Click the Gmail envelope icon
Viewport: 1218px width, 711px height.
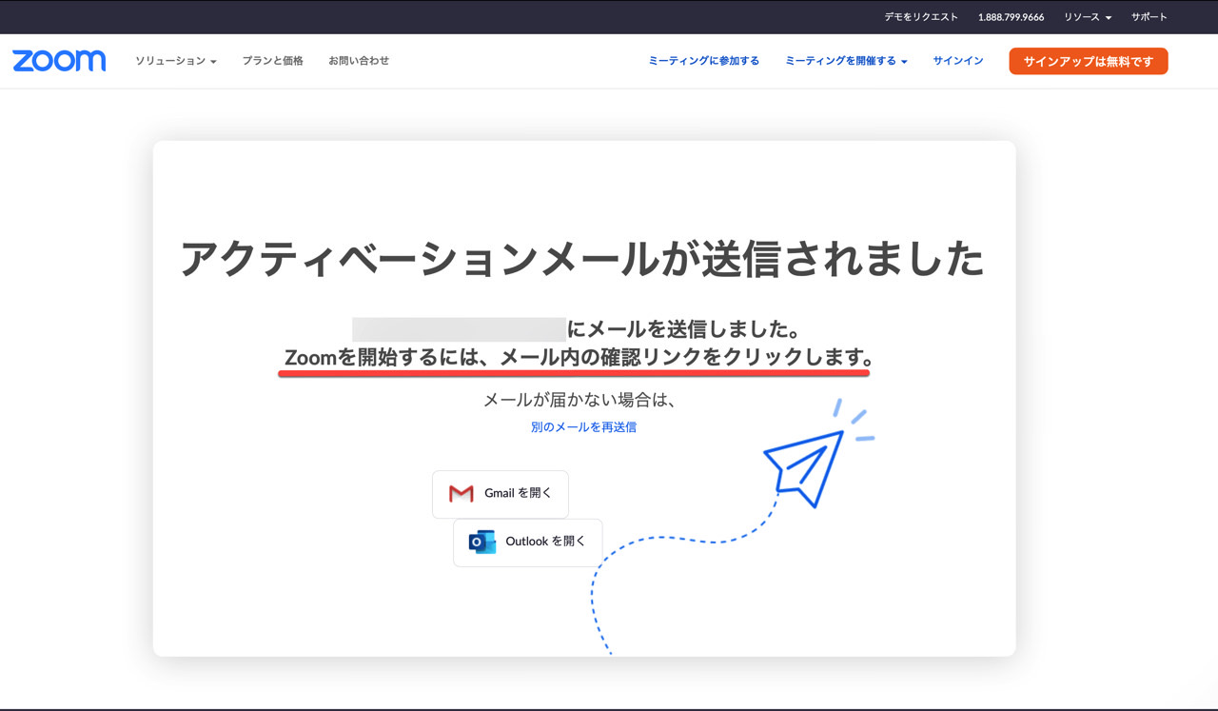(x=462, y=493)
